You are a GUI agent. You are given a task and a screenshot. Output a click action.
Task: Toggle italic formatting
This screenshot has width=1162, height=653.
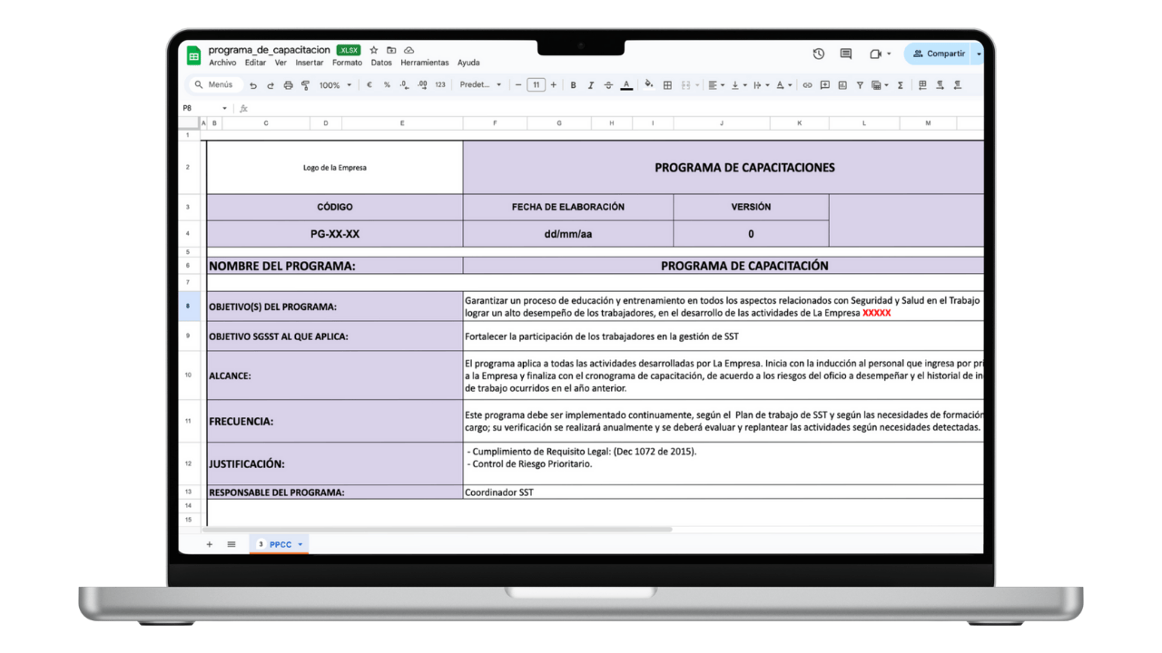coord(590,84)
